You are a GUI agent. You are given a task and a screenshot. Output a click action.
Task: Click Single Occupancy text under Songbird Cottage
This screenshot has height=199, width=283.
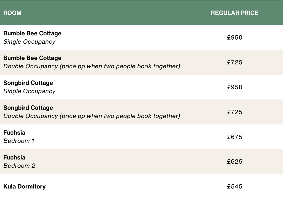(29, 91)
